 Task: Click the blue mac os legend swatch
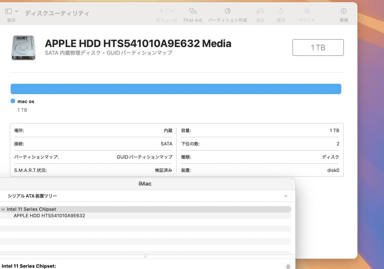click(x=12, y=100)
